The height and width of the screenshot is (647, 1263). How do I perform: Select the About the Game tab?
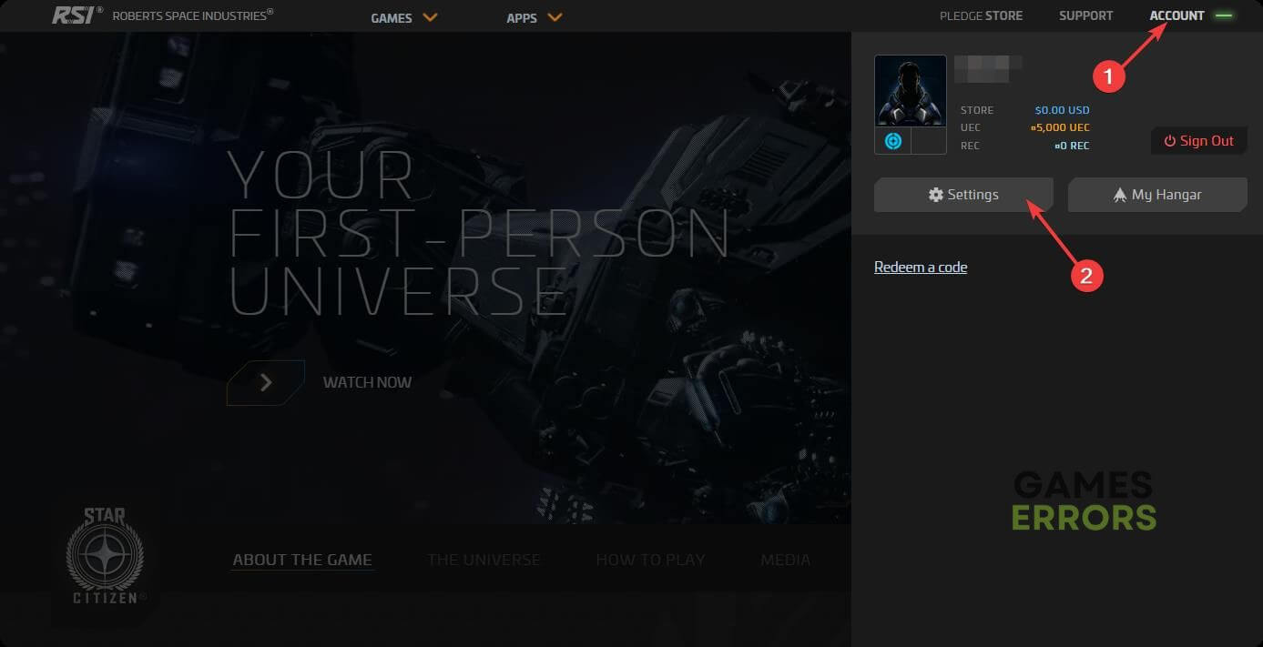click(x=302, y=560)
